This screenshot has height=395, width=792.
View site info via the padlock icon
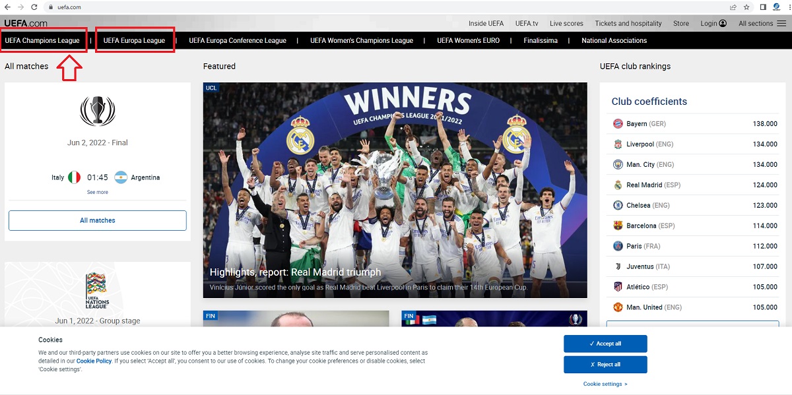51,7
